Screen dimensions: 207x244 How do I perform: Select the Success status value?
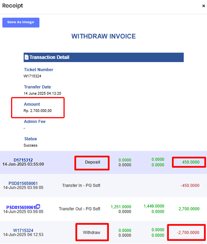pos(30,145)
